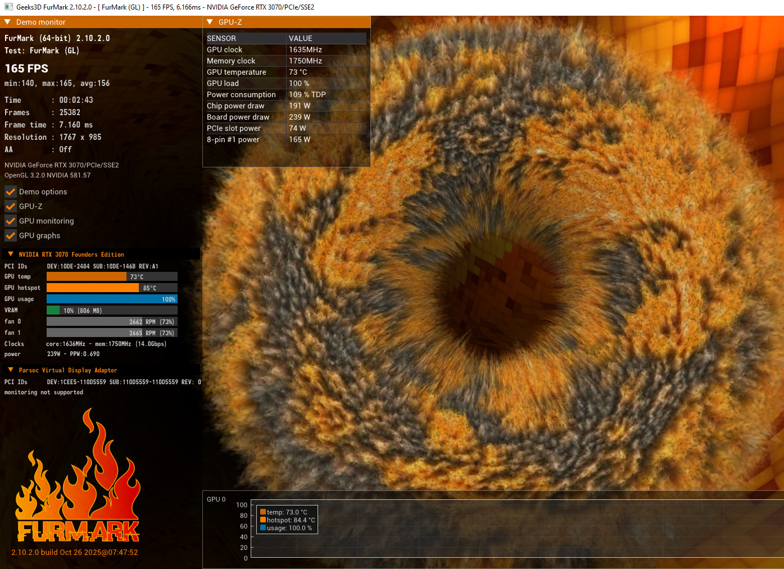Click the Time 00:02:43 entry
Screen dimensions: 784x569
click(x=49, y=100)
